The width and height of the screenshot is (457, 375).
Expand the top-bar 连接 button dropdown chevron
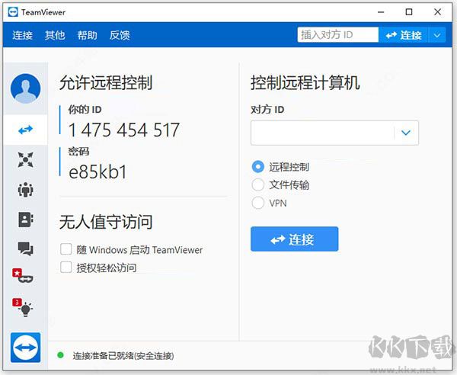[437, 35]
